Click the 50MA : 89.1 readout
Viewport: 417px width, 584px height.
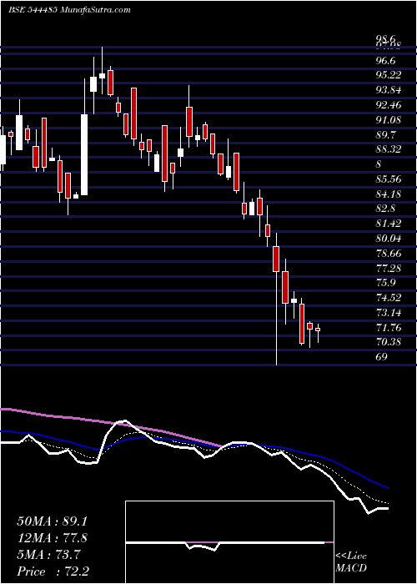[x=53, y=521]
